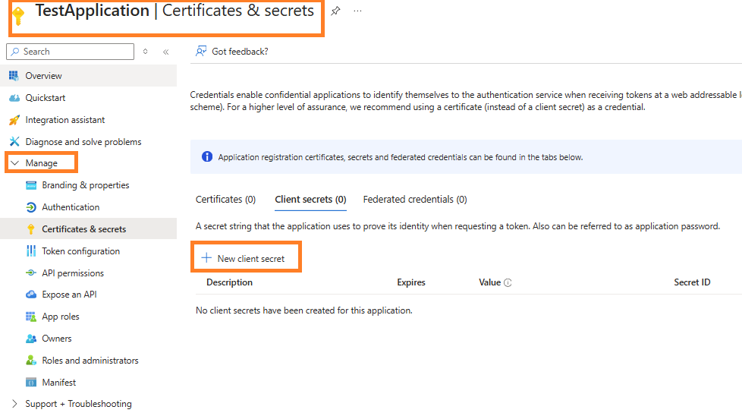Screen dimensions: 742x416
Task: Pin the Certificates & secrets page
Action: tap(335, 11)
